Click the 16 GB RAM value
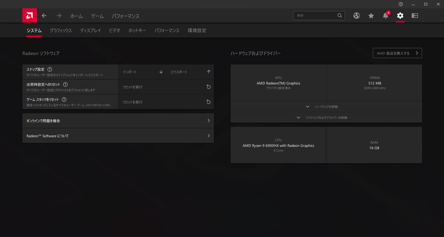The image size is (444, 237). [x=374, y=148]
